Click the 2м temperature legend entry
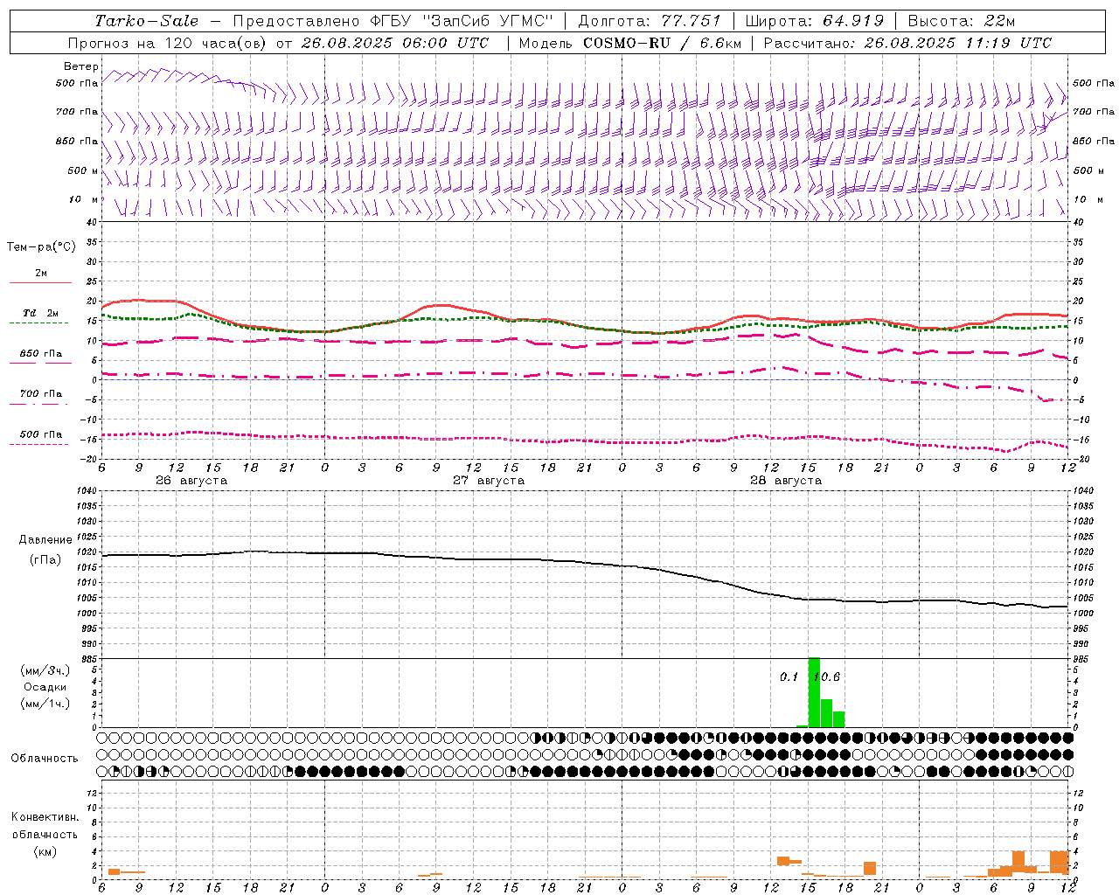 tap(41, 273)
